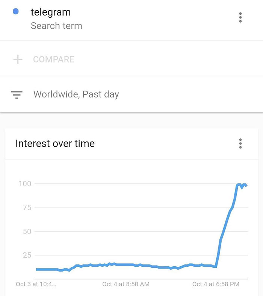Image resolution: width=263 pixels, height=296 pixels.
Task: Click the "Search term" subtitle
Action: [x=56, y=26]
